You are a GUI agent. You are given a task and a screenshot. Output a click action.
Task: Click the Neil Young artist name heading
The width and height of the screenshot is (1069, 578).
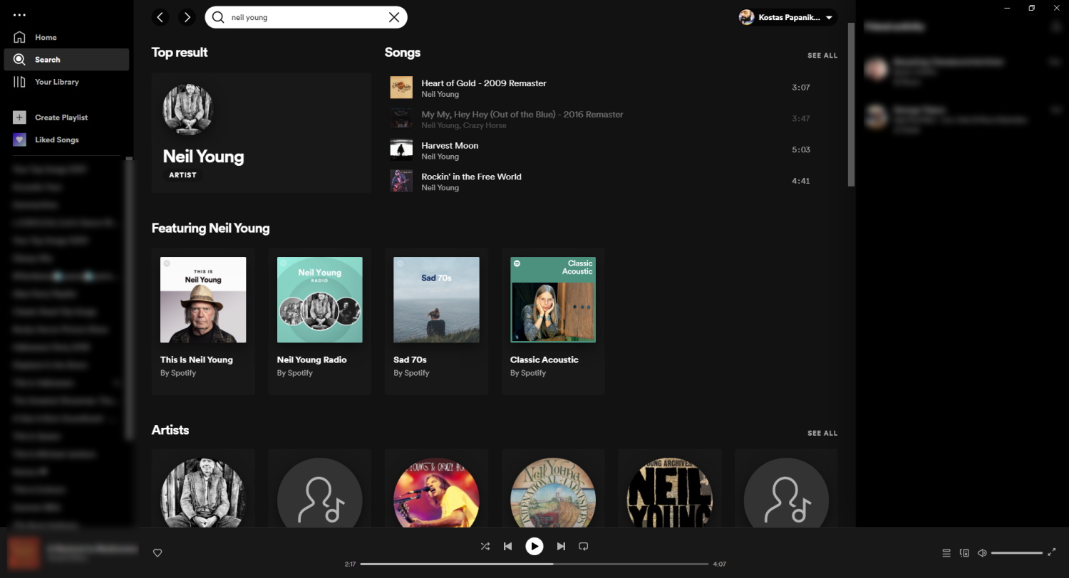coord(203,157)
